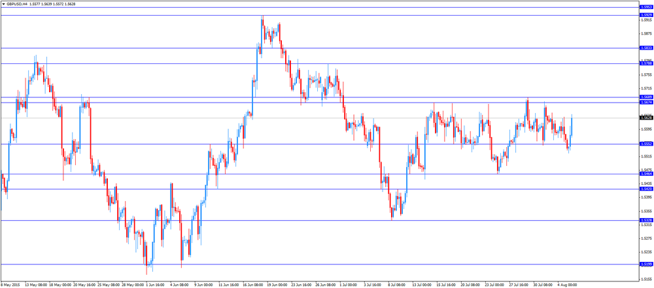Click the GBPUSD,H4 chart title text
Image resolution: width=654 pixels, height=288 pixels.
click(x=17, y=3)
